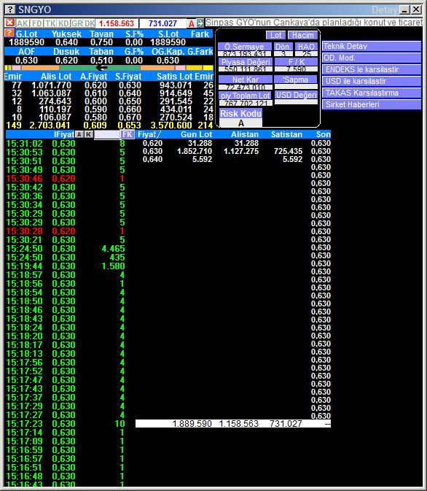
Task: Select the GR toolbar button
Action: click(77, 23)
